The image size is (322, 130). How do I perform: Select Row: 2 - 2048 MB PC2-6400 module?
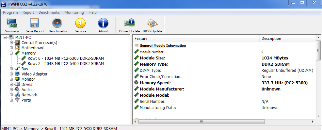[66, 63]
